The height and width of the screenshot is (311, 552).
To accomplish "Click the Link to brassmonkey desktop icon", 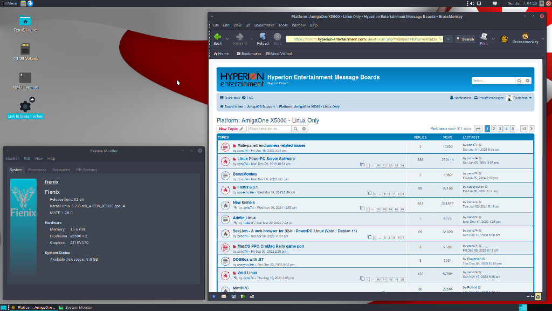I will pos(25,108).
